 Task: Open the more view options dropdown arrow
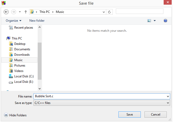[x=155, y=21]
